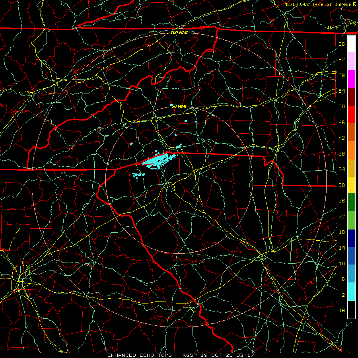Click the 66 scale label
Screen dimensions: 358x358
342,44
